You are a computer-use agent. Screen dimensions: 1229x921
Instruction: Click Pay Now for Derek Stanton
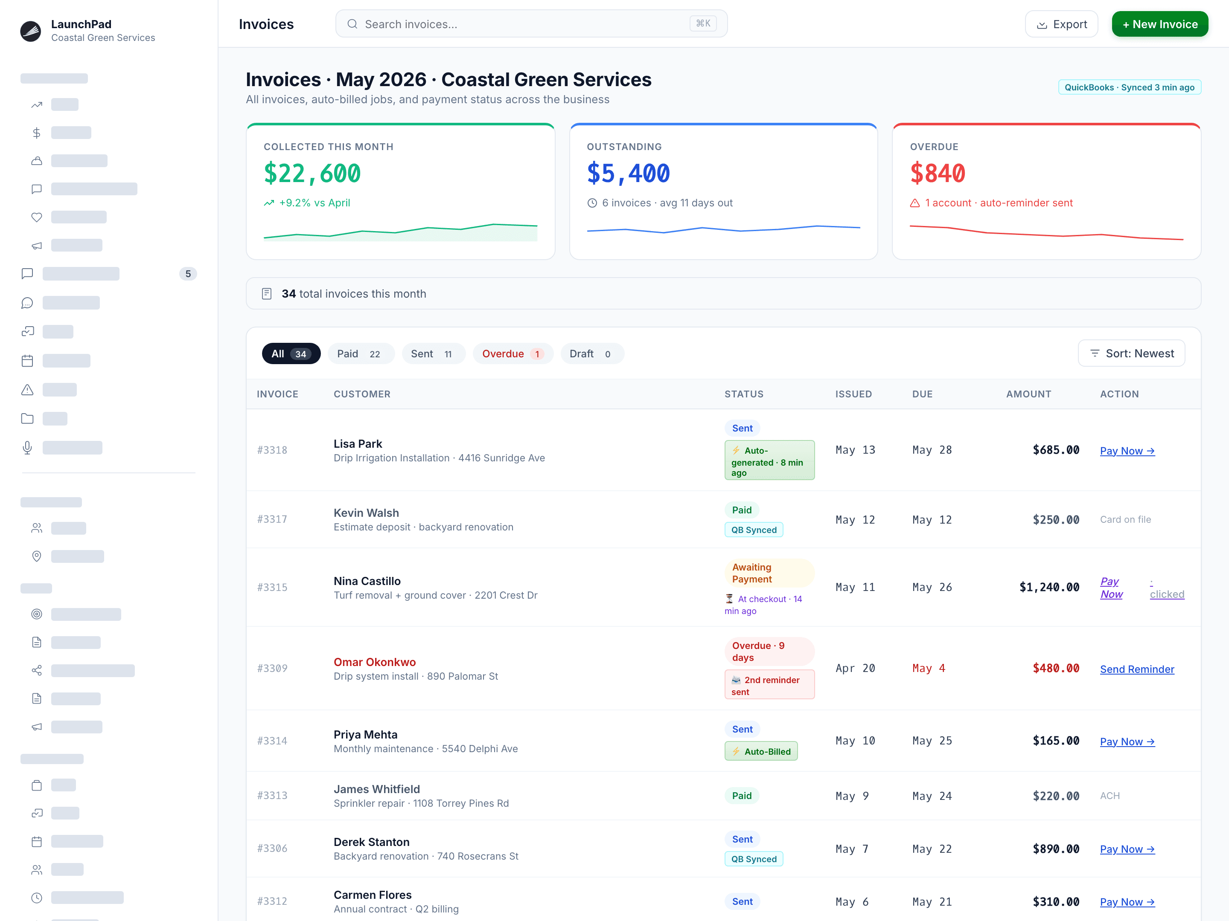(x=1127, y=849)
